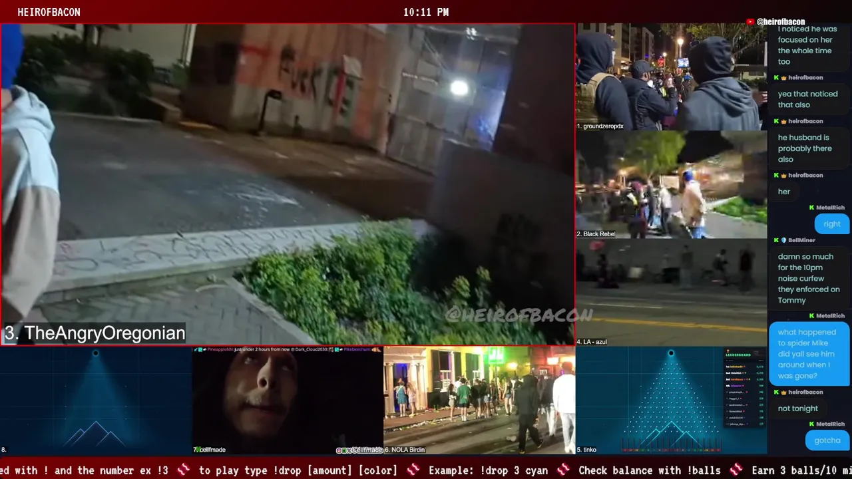This screenshot has height=479, width=852.
Task: Click the Kick icon above 'not tonight'
Action: coord(776,392)
